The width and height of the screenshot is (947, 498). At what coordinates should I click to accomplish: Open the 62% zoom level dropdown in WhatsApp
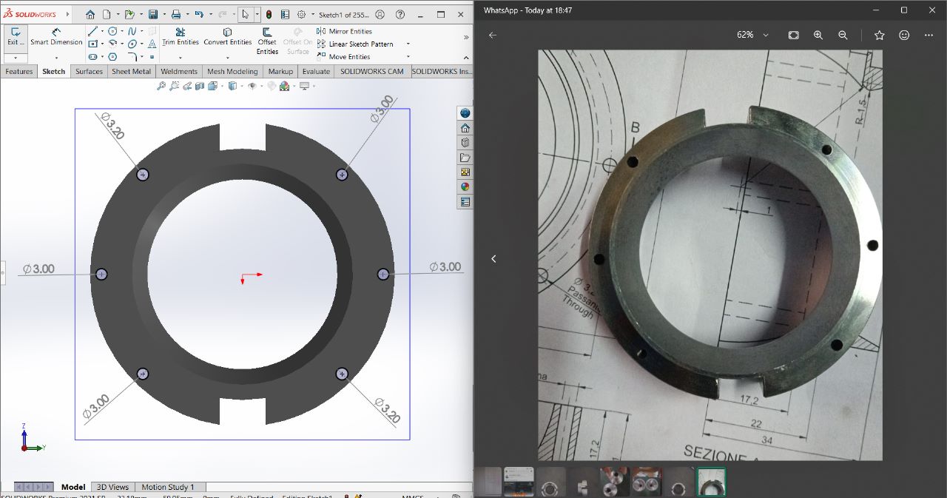click(766, 35)
